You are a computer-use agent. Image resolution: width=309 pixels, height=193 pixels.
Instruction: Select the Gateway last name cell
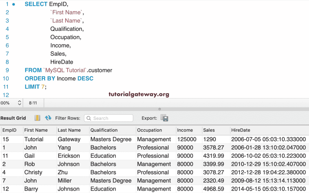[x=69, y=139]
